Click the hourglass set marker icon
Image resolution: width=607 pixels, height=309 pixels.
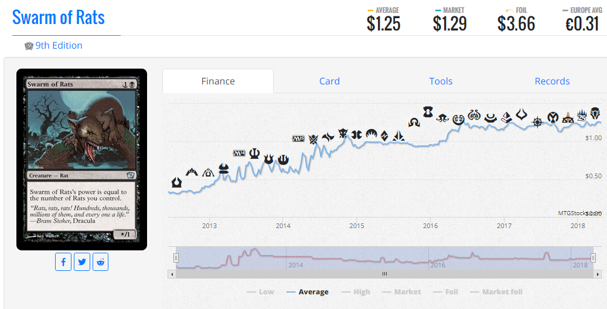coord(428,113)
